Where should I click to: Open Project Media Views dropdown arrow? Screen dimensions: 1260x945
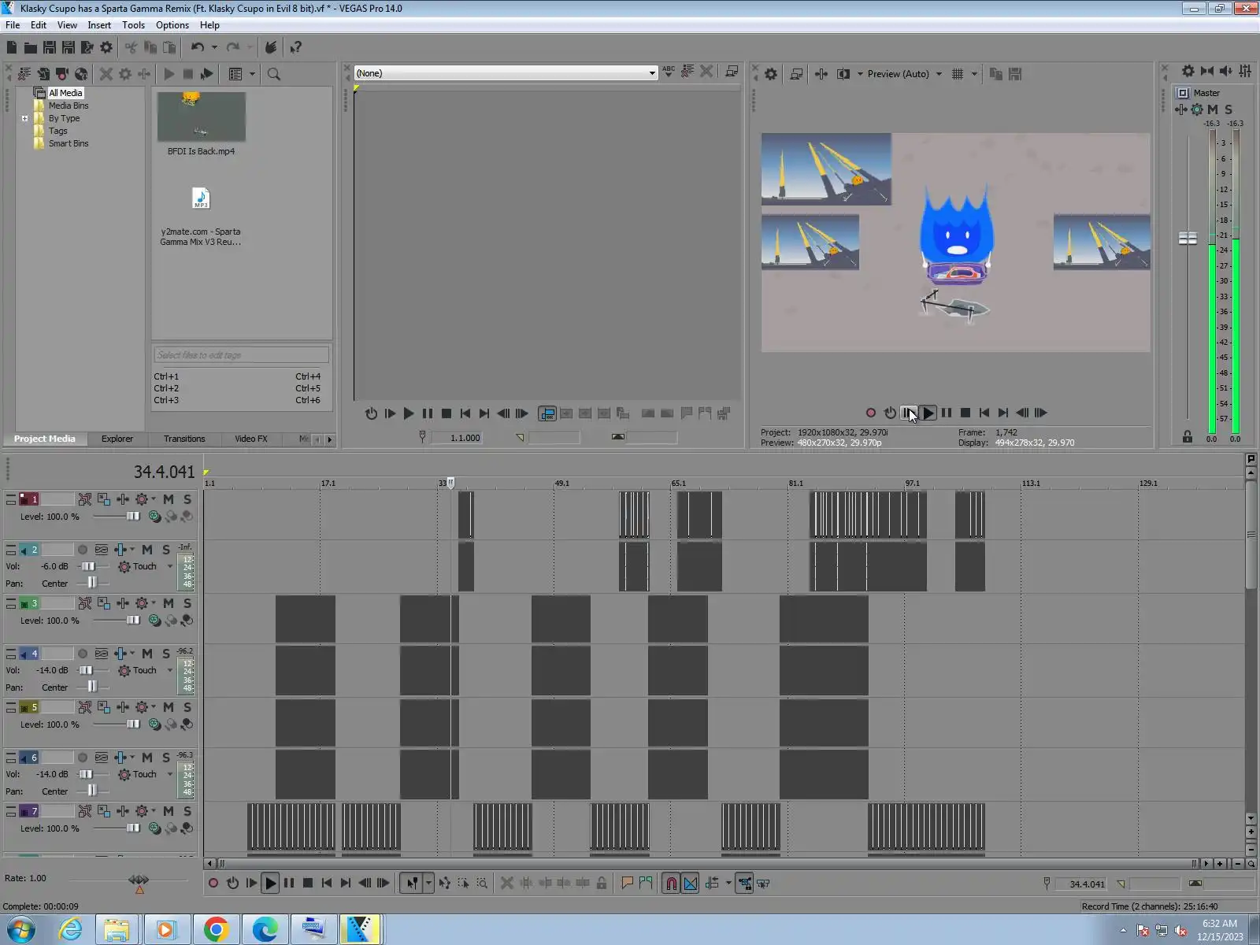pos(252,74)
